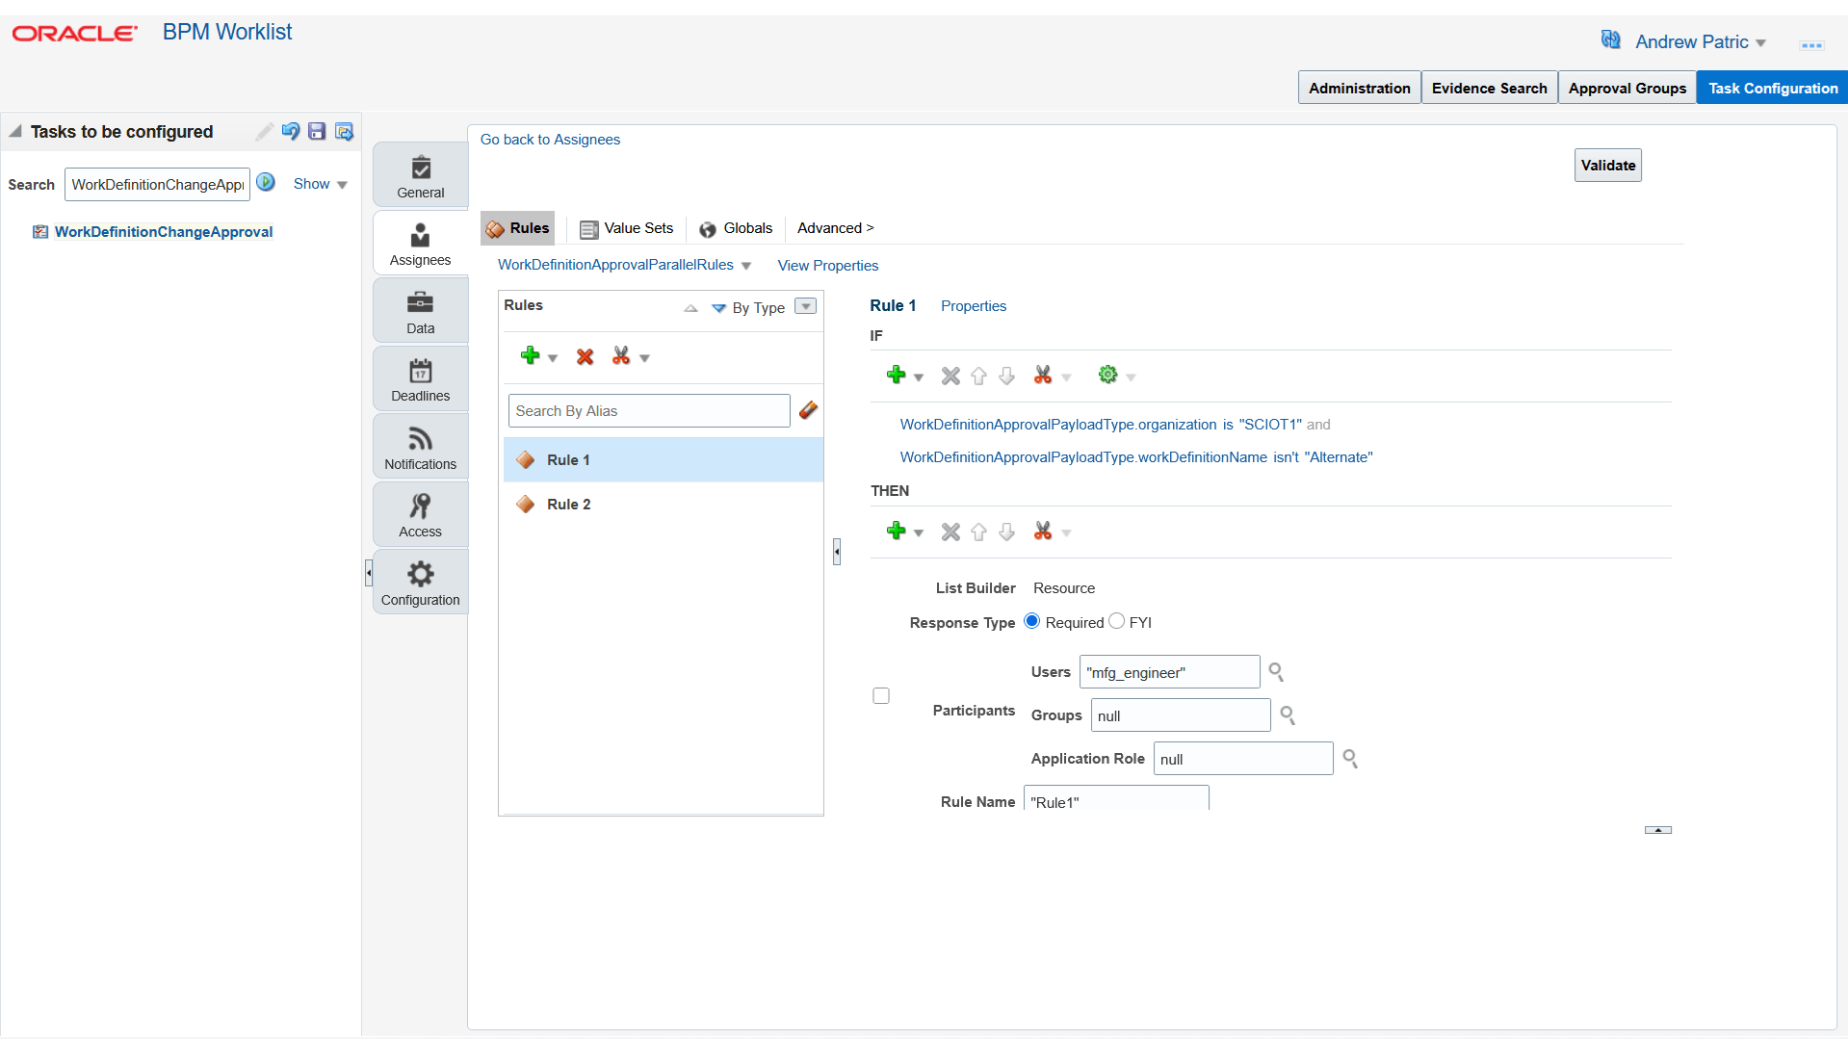The width and height of the screenshot is (1848, 1039).
Task: Collapse the Tasks to be configured panel
Action: tap(15, 131)
